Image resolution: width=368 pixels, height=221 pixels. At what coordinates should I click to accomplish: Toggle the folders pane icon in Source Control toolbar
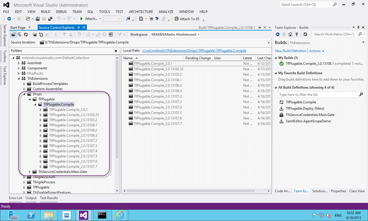13,35
